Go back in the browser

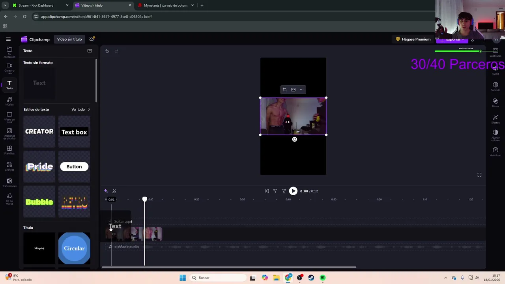tap(6, 17)
